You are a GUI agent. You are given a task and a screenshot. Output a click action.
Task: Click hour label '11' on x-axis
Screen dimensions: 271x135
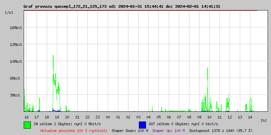tap(220, 117)
